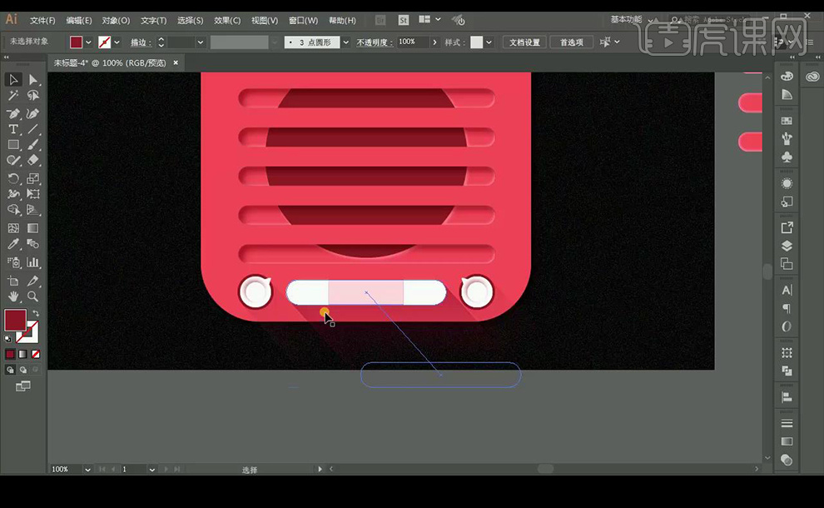824x508 pixels.
Task: Select the Rectangle tool
Action: [x=13, y=145]
